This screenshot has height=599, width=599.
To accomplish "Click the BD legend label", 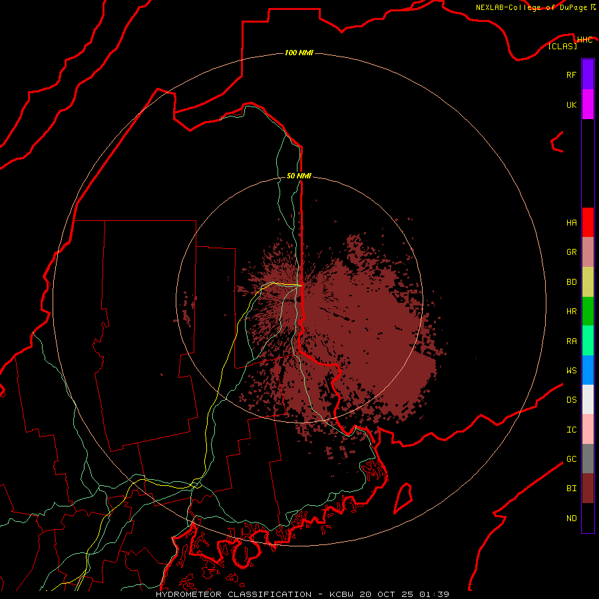I will [571, 282].
